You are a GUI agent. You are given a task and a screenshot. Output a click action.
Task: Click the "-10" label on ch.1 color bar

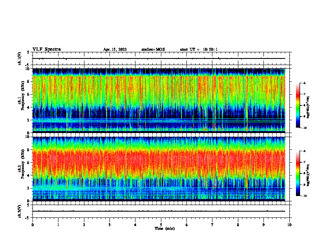tap(304, 128)
